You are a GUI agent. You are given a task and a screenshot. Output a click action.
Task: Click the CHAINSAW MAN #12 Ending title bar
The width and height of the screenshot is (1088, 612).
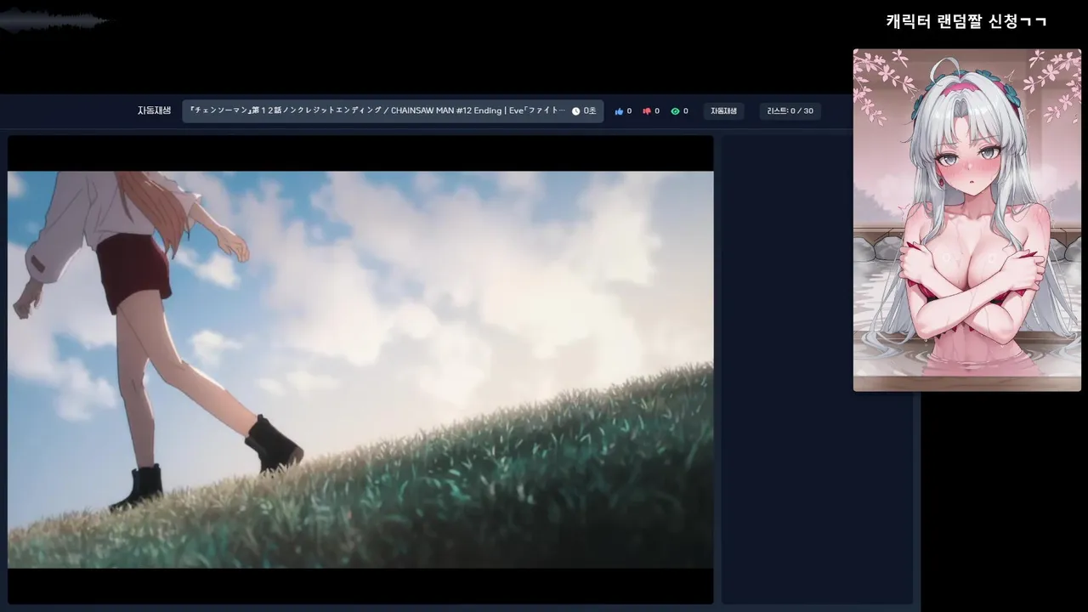coord(393,111)
